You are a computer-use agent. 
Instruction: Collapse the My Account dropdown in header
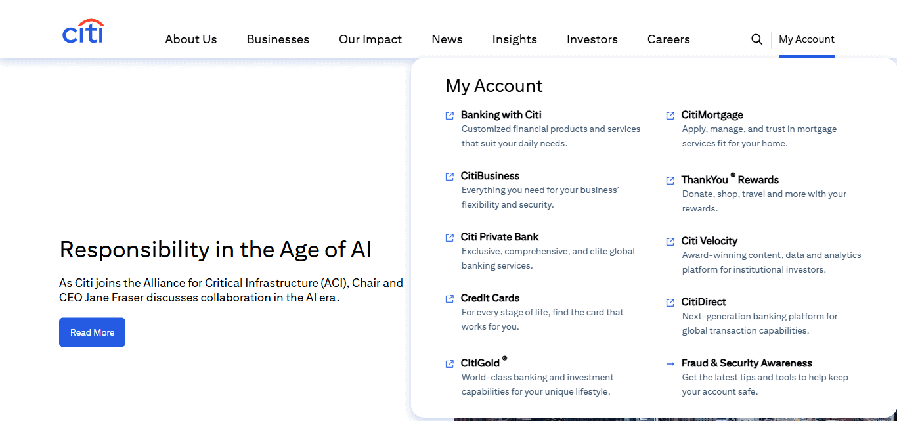pos(806,39)
